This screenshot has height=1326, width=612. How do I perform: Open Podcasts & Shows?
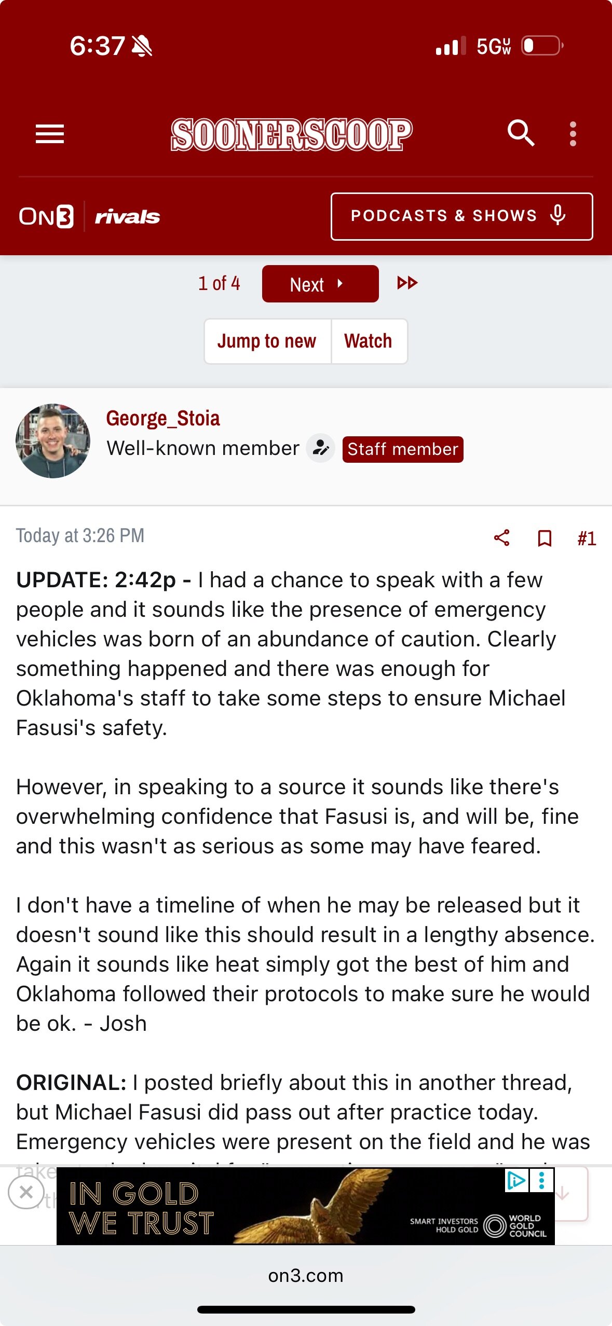461,216
